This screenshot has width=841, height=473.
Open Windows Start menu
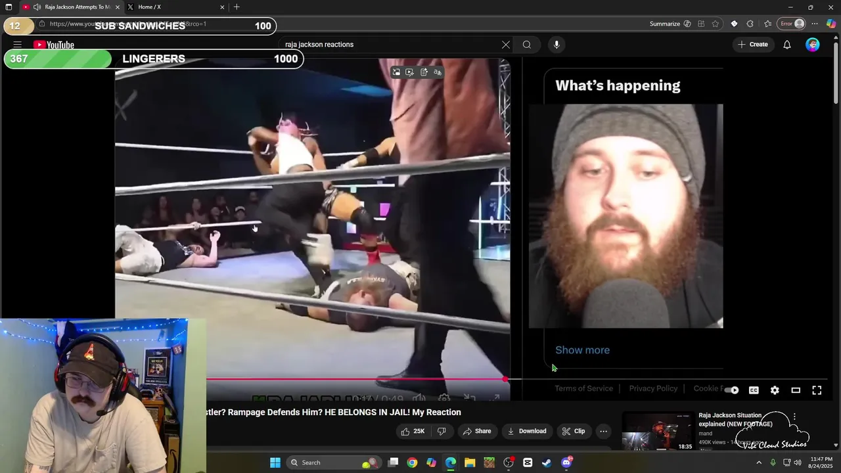(275, 462)
